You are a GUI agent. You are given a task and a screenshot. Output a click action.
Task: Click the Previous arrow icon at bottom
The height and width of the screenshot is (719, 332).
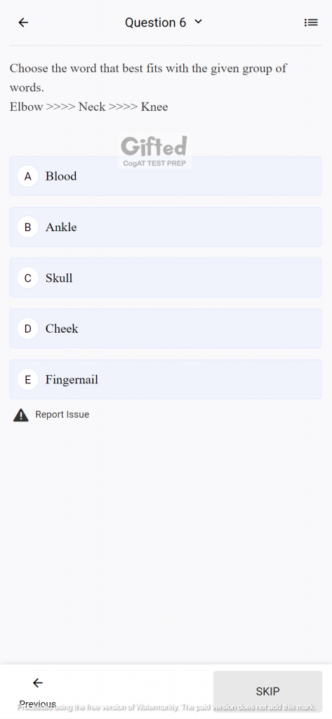pyautogui.click(x=38, y=683)
